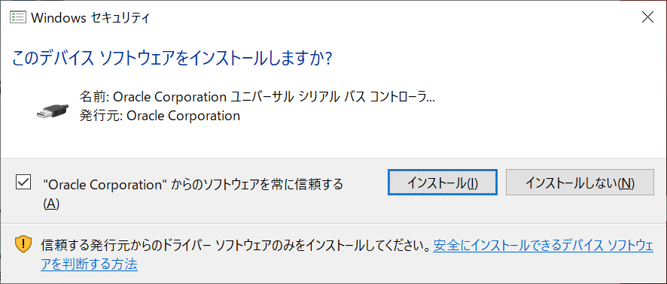
Task: Click the blank white area below the publisher line
Action: click(x=332, y=140)
